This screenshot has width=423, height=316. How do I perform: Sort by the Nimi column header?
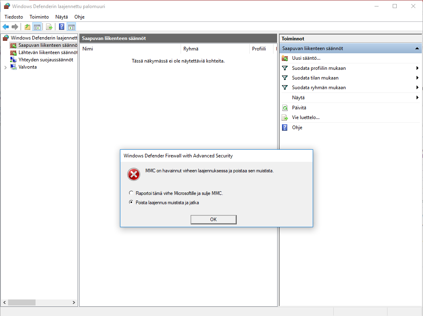click(130, 49)
